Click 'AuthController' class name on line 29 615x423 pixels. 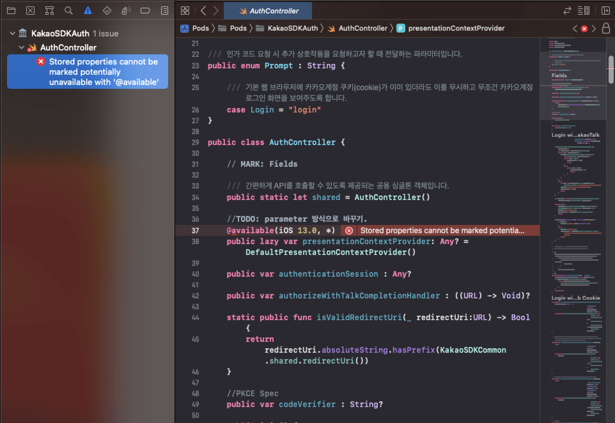[302, 142]
